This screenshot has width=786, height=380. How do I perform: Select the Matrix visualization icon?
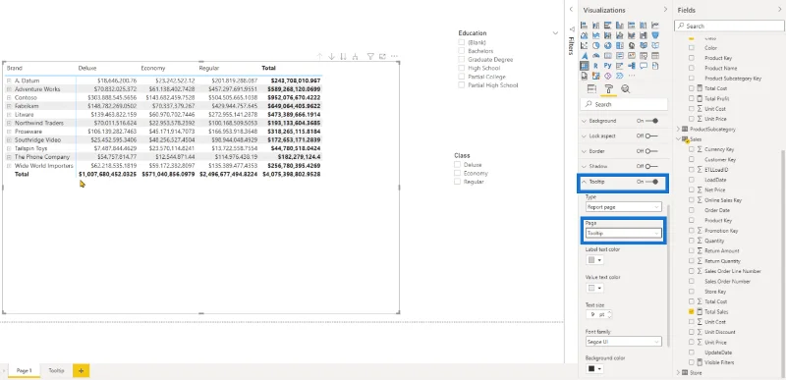coord(584,66)
